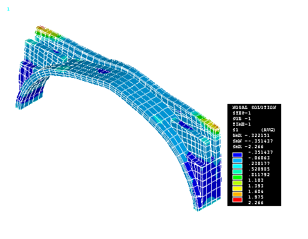Pick the orange contour legend swatch
This screenshot has width=308, height=239.
coord(237,194)
